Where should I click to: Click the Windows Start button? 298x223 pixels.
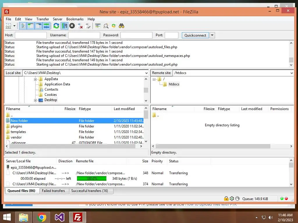(7, 217)
